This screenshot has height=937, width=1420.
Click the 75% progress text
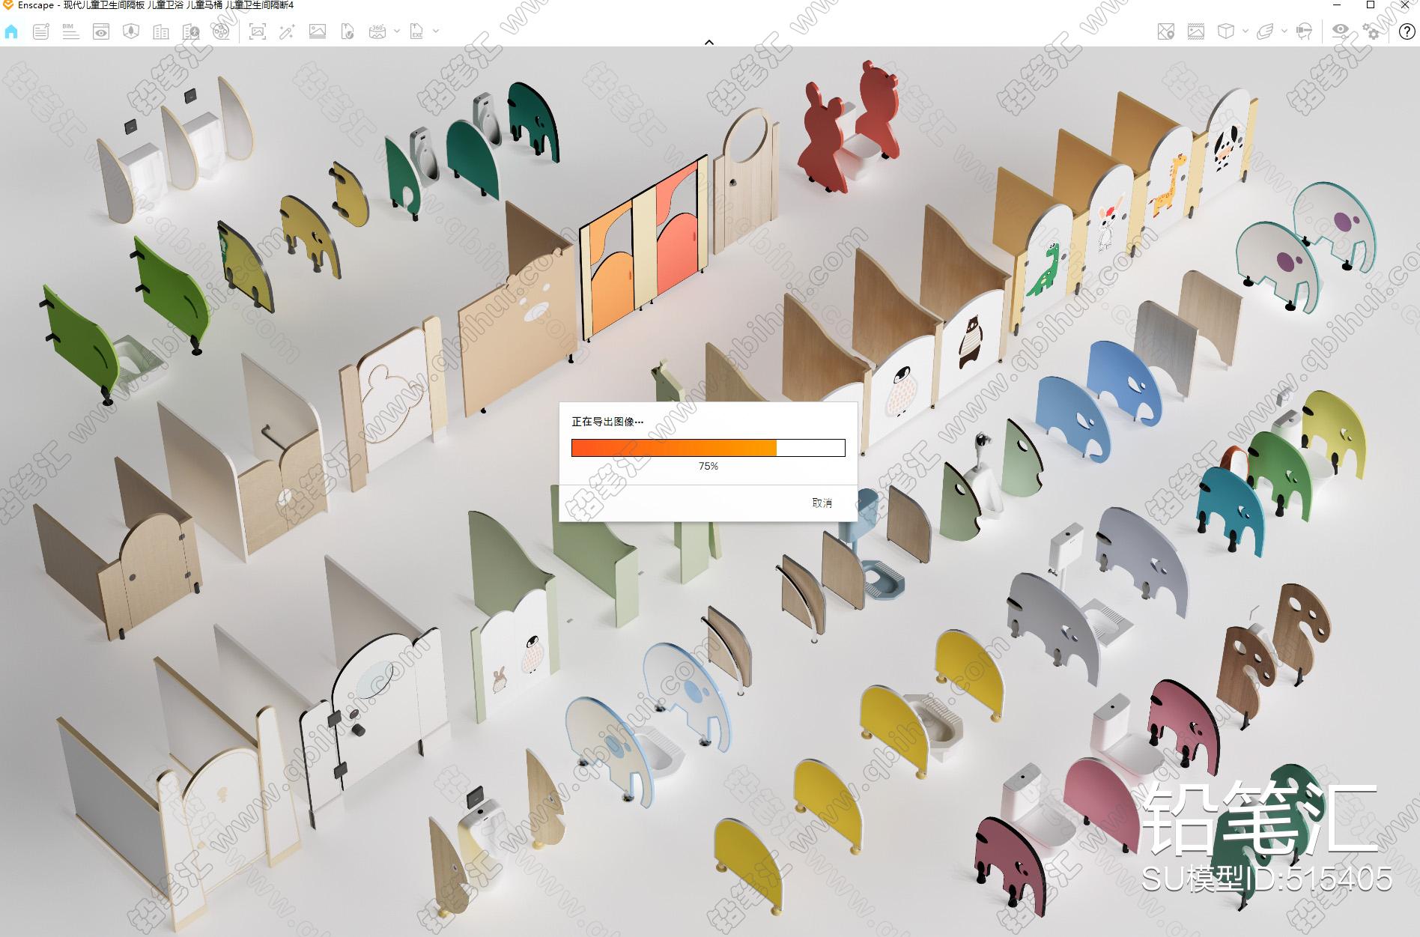click(x=709, y=466)
